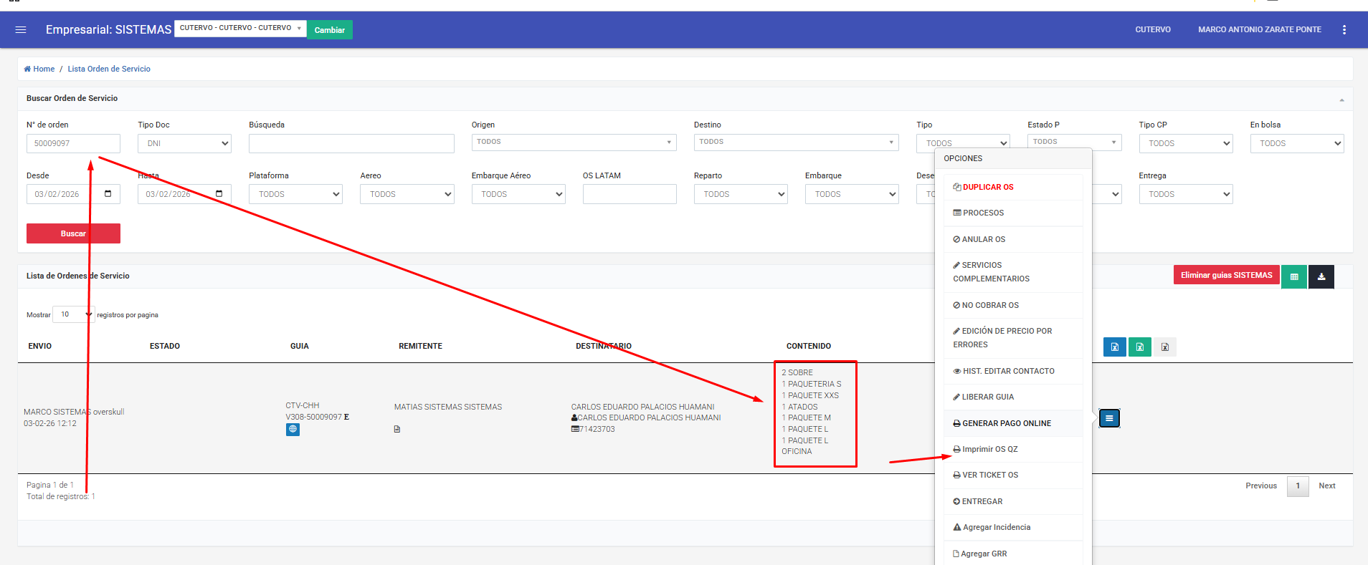The height and width of the screenshot is (565, 1368).
Task: Click the dark download icon button
Action: tap(1321, 276)
